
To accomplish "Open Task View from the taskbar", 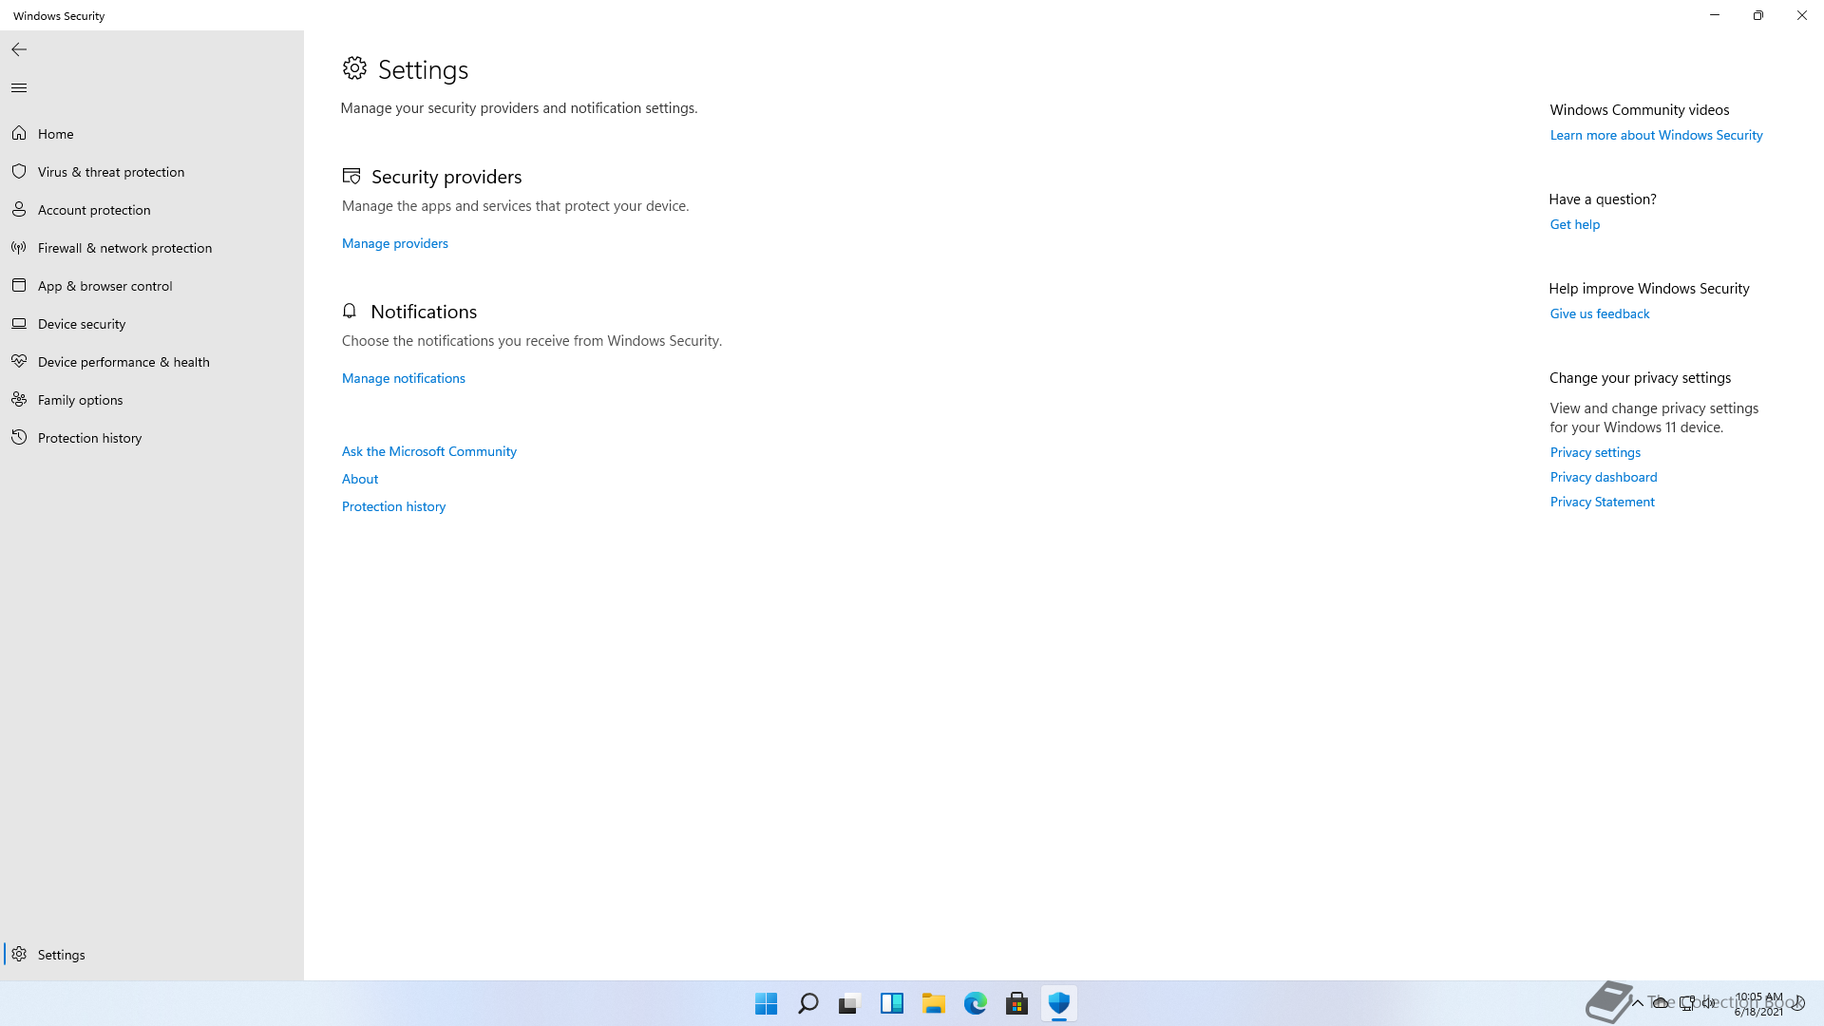I will click(849, 1003).
